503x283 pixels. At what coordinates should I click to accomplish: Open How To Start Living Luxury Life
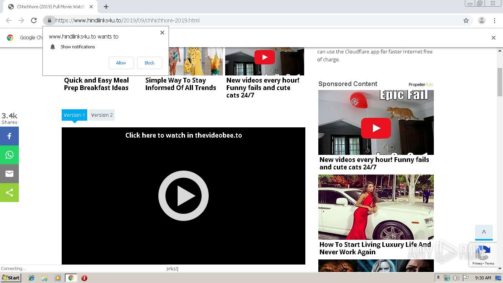tap(375, 248)
